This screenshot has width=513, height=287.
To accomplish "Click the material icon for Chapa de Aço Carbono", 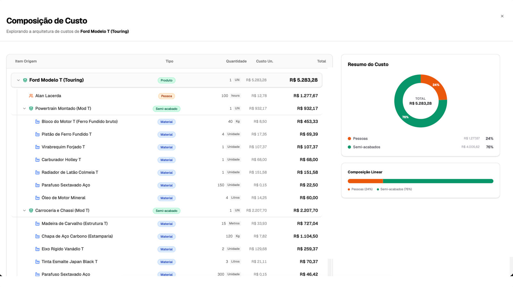I will [38, 236].
